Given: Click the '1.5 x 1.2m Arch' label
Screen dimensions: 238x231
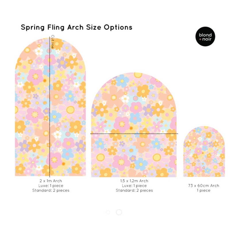Looking at the screenshot, I should click(134, 181).
